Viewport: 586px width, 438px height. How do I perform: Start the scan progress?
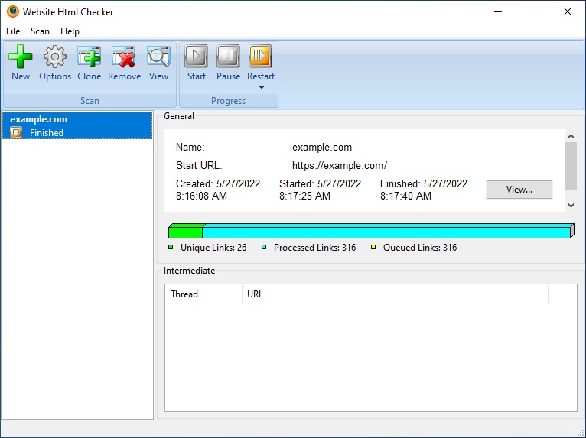tap(196, 57)
